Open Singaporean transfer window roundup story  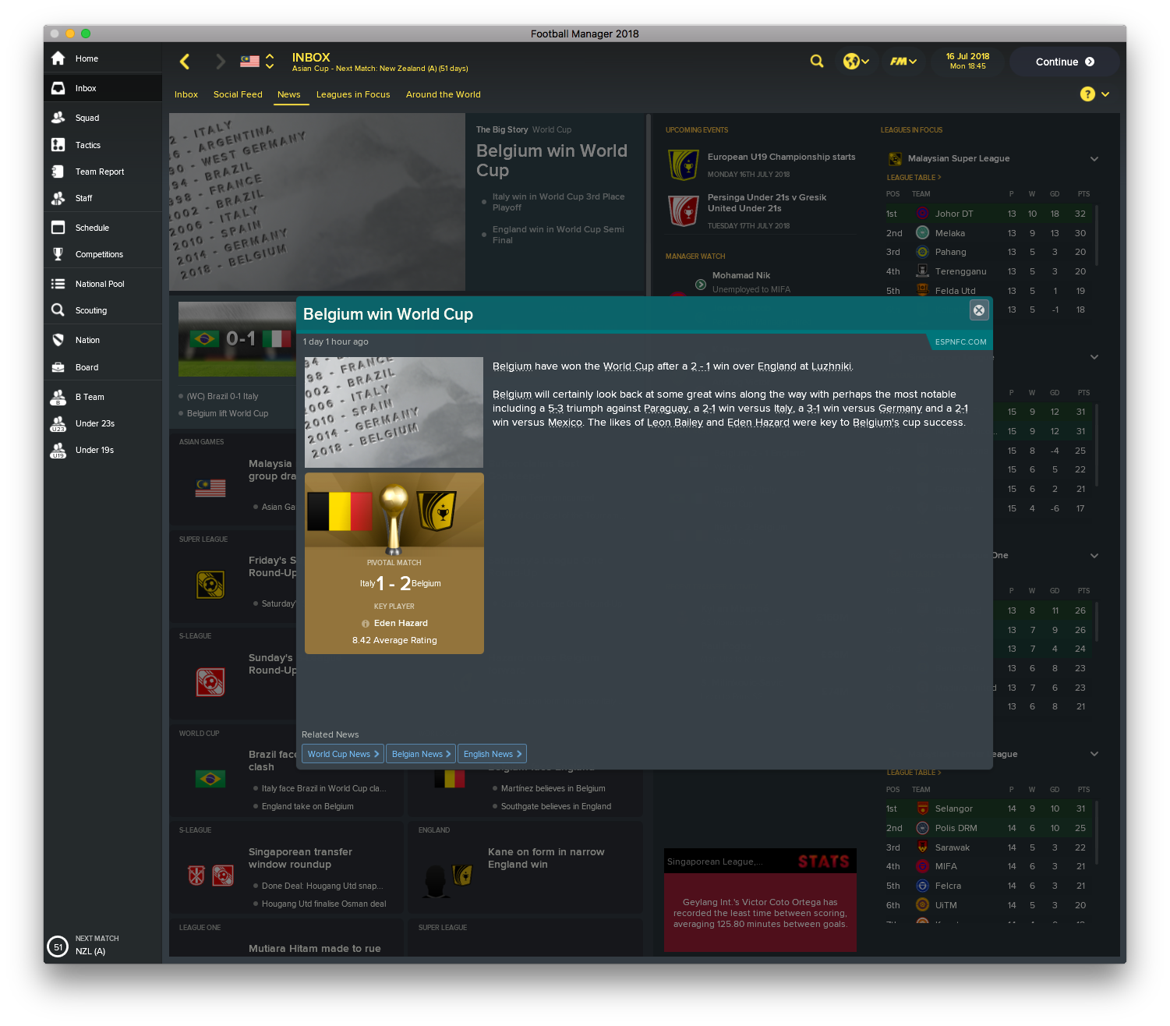click(300, 858)
